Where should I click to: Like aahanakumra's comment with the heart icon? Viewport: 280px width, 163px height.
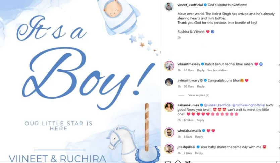click(279, 106)
